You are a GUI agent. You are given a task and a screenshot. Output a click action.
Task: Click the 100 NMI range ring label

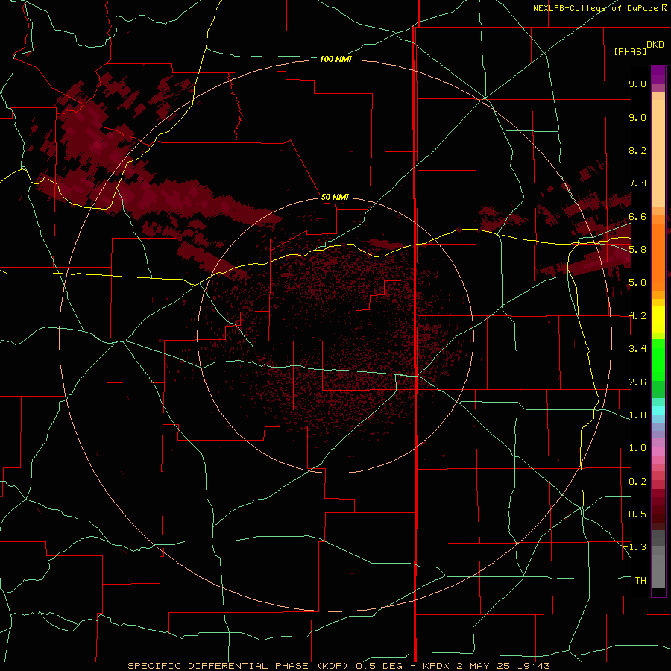[x=335, y=59]
